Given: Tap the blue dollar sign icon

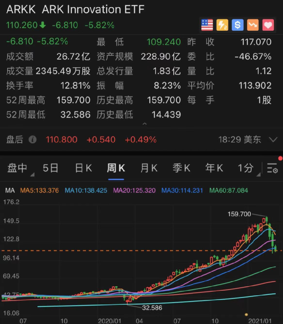Looking at the screenshot, I should 238,25.
